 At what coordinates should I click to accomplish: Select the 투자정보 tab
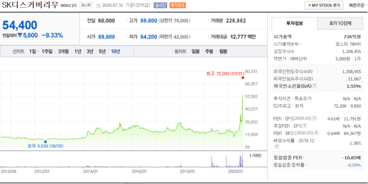(x=295, y=23)
